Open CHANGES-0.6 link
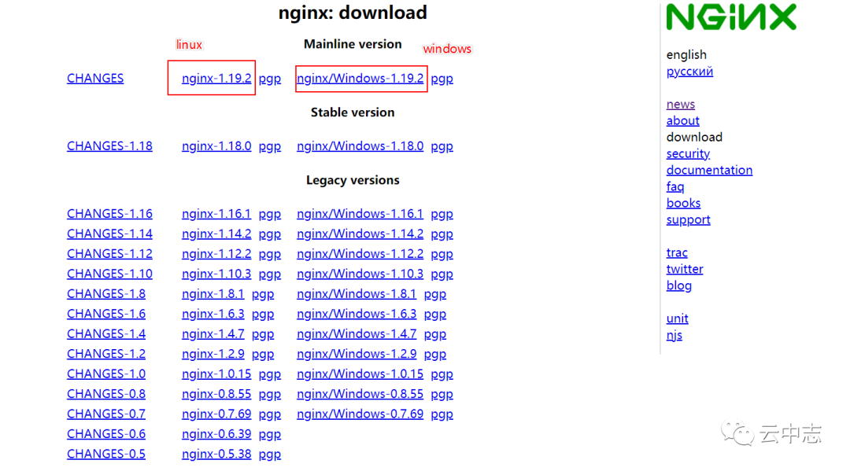 [x=106, y=434]
